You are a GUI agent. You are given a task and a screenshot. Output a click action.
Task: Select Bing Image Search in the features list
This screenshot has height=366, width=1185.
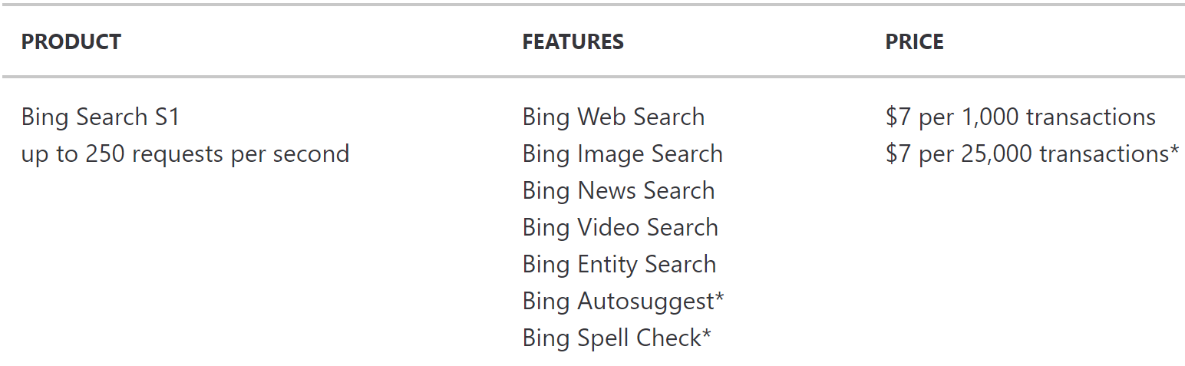[622, 154]
